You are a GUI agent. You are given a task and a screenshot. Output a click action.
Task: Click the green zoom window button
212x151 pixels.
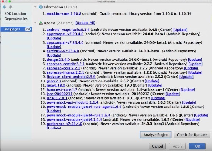coord(10,2)
